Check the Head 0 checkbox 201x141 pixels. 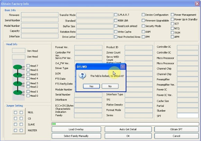coord(28,96)
